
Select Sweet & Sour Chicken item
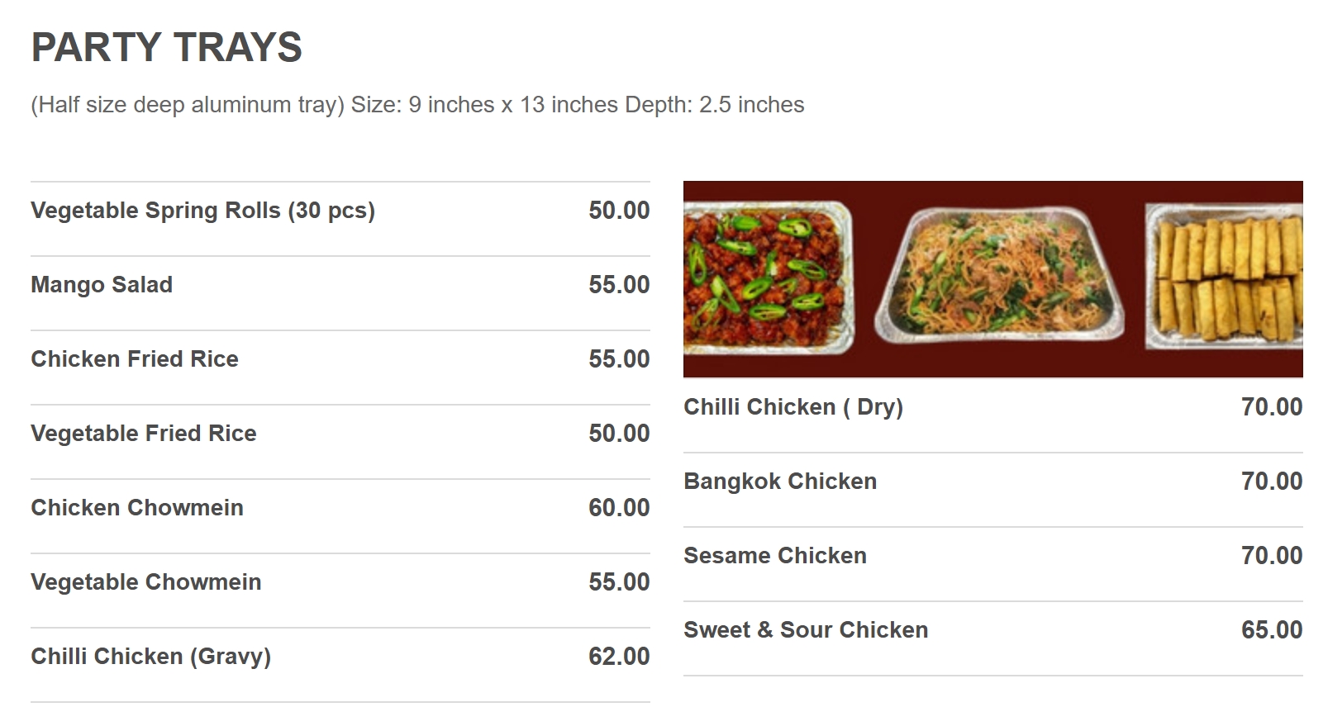click(x=805, y=630)
